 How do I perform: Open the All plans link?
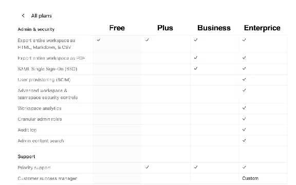tap(41, 16)
